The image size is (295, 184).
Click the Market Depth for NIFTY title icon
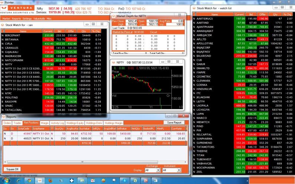[x=114, y=16]
